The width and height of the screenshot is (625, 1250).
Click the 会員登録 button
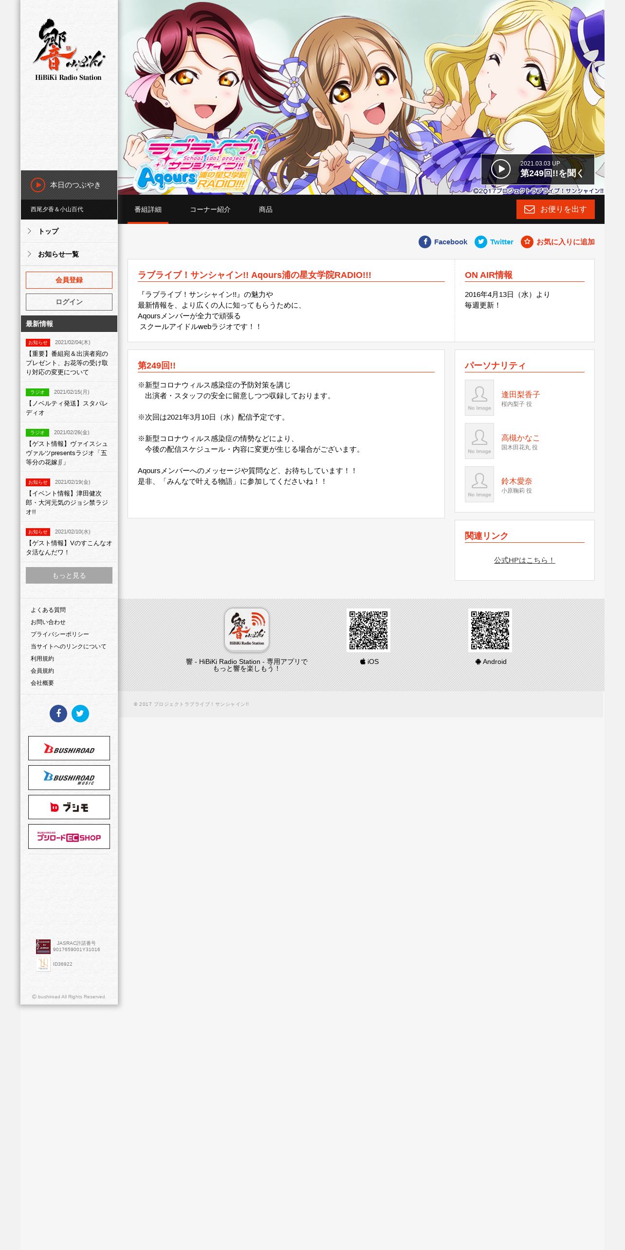(69, 280)
